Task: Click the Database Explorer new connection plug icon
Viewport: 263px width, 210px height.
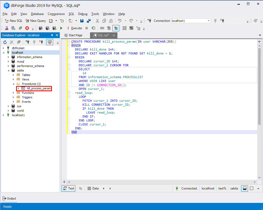Action: tap(27, 42)
